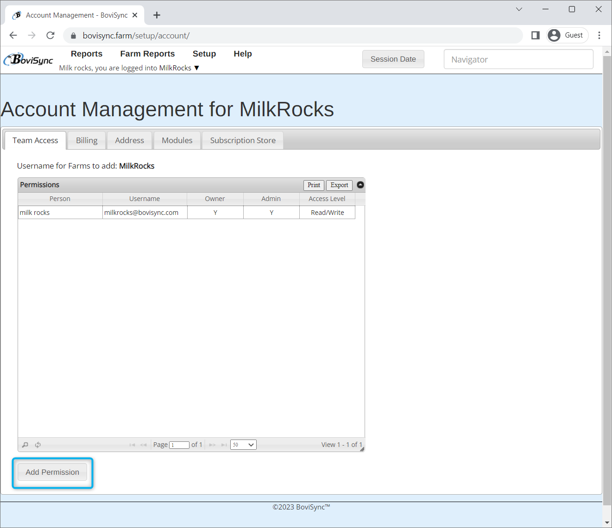This screenshot has width=612, height=528.
Task: Click the Session Date button
Action: 393,59
